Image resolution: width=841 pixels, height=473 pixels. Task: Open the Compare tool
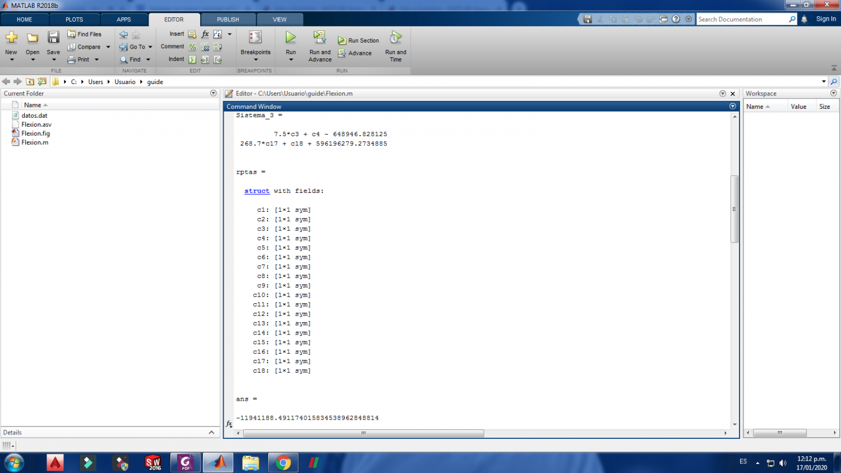point(85,47)
